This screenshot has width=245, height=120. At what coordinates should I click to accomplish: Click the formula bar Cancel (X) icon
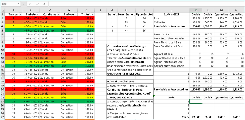click(x=30, y=4)
